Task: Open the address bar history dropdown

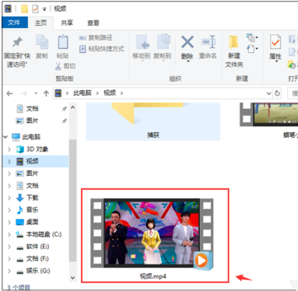Action: (268, 93)
